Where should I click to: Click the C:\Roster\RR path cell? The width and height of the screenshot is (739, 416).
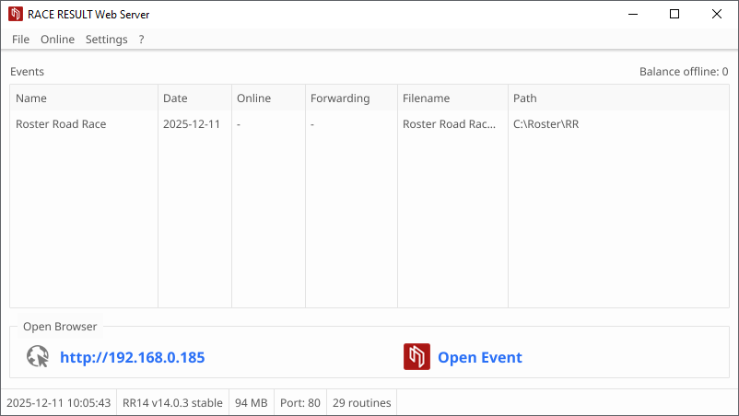coord(545,123)
